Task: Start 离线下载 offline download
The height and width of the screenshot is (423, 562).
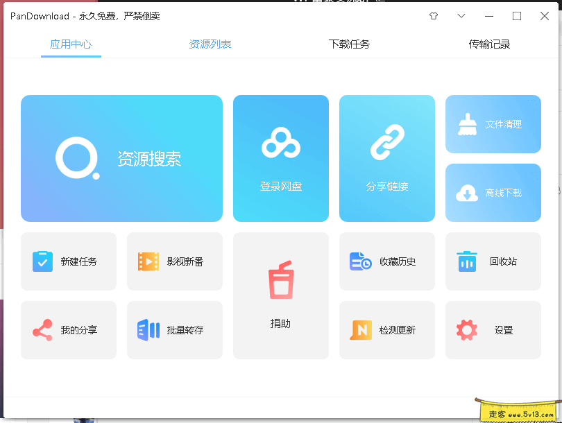Action: point(493,193)
